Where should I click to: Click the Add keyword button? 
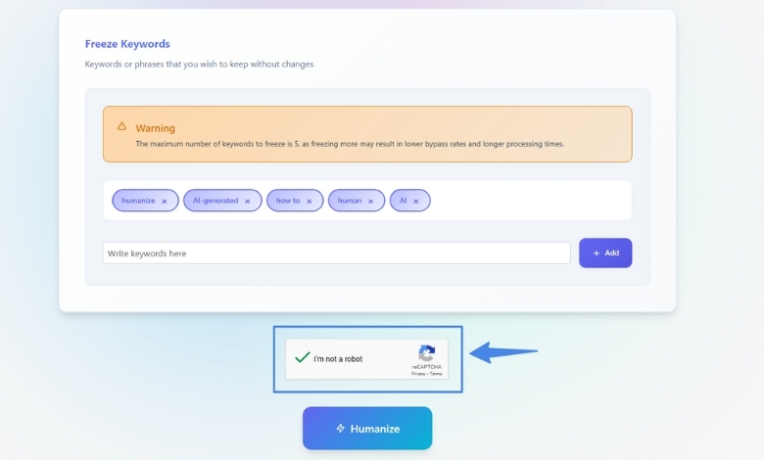tap(605, 253)
